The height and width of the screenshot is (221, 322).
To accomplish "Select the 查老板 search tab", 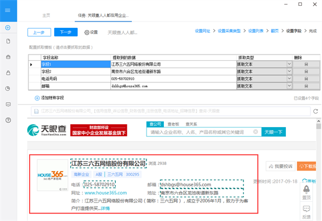I will pos(173,124).
